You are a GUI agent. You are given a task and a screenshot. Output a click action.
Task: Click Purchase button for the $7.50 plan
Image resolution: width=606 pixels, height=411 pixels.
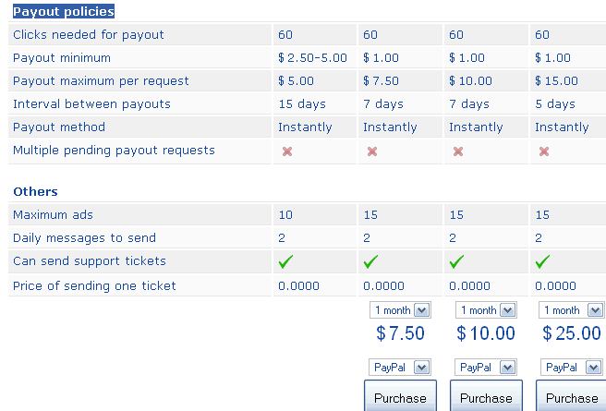click(400, 396)
